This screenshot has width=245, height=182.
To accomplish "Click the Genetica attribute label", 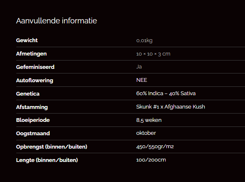I will coord(28,94).
